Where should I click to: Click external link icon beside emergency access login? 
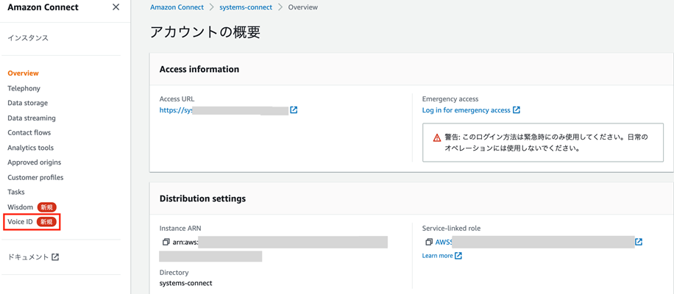tap(517, 110)
